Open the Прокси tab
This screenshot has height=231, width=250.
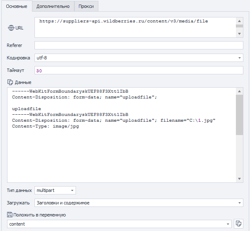(x=86, y=6)
